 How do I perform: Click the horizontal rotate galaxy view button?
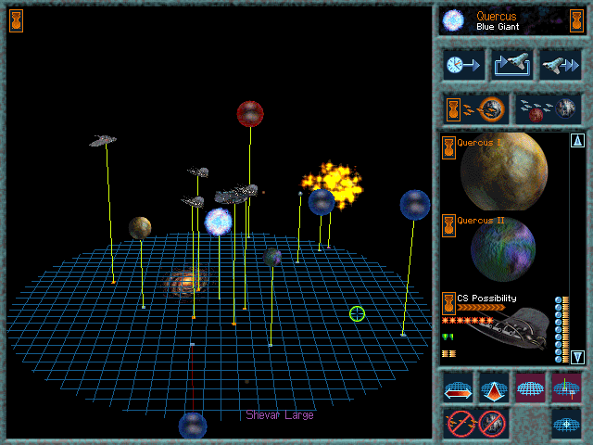click(x=458, y=388)
